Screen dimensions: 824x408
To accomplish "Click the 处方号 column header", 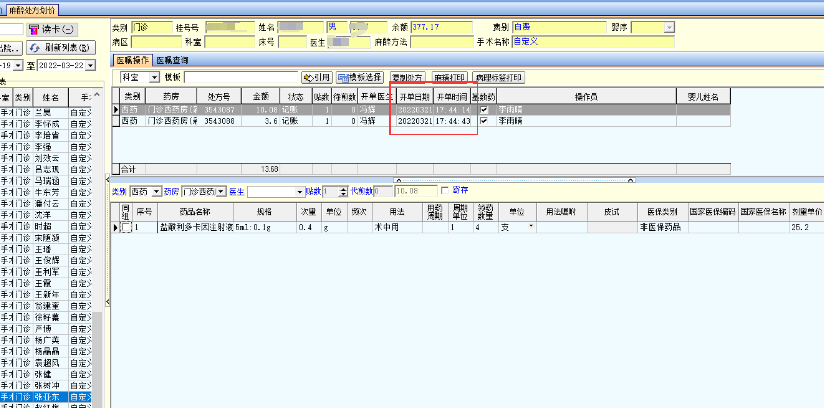I will coord(219,96).
